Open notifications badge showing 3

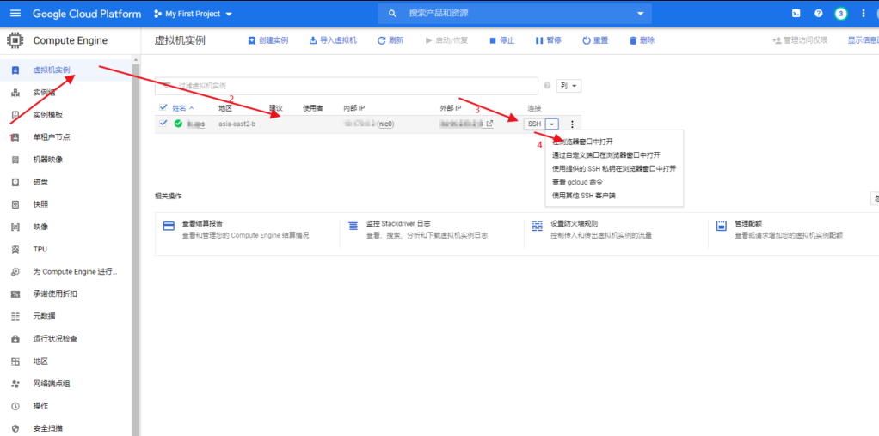[x=840, y=14]
